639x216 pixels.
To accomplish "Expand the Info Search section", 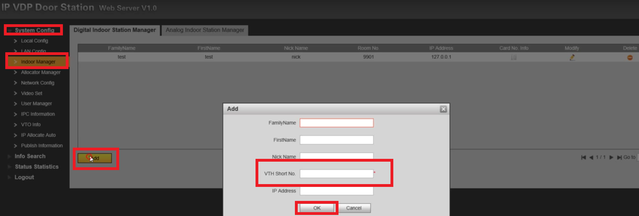I will coord(30,156).
